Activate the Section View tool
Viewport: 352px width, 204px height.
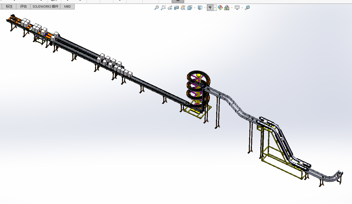(177, 8)
